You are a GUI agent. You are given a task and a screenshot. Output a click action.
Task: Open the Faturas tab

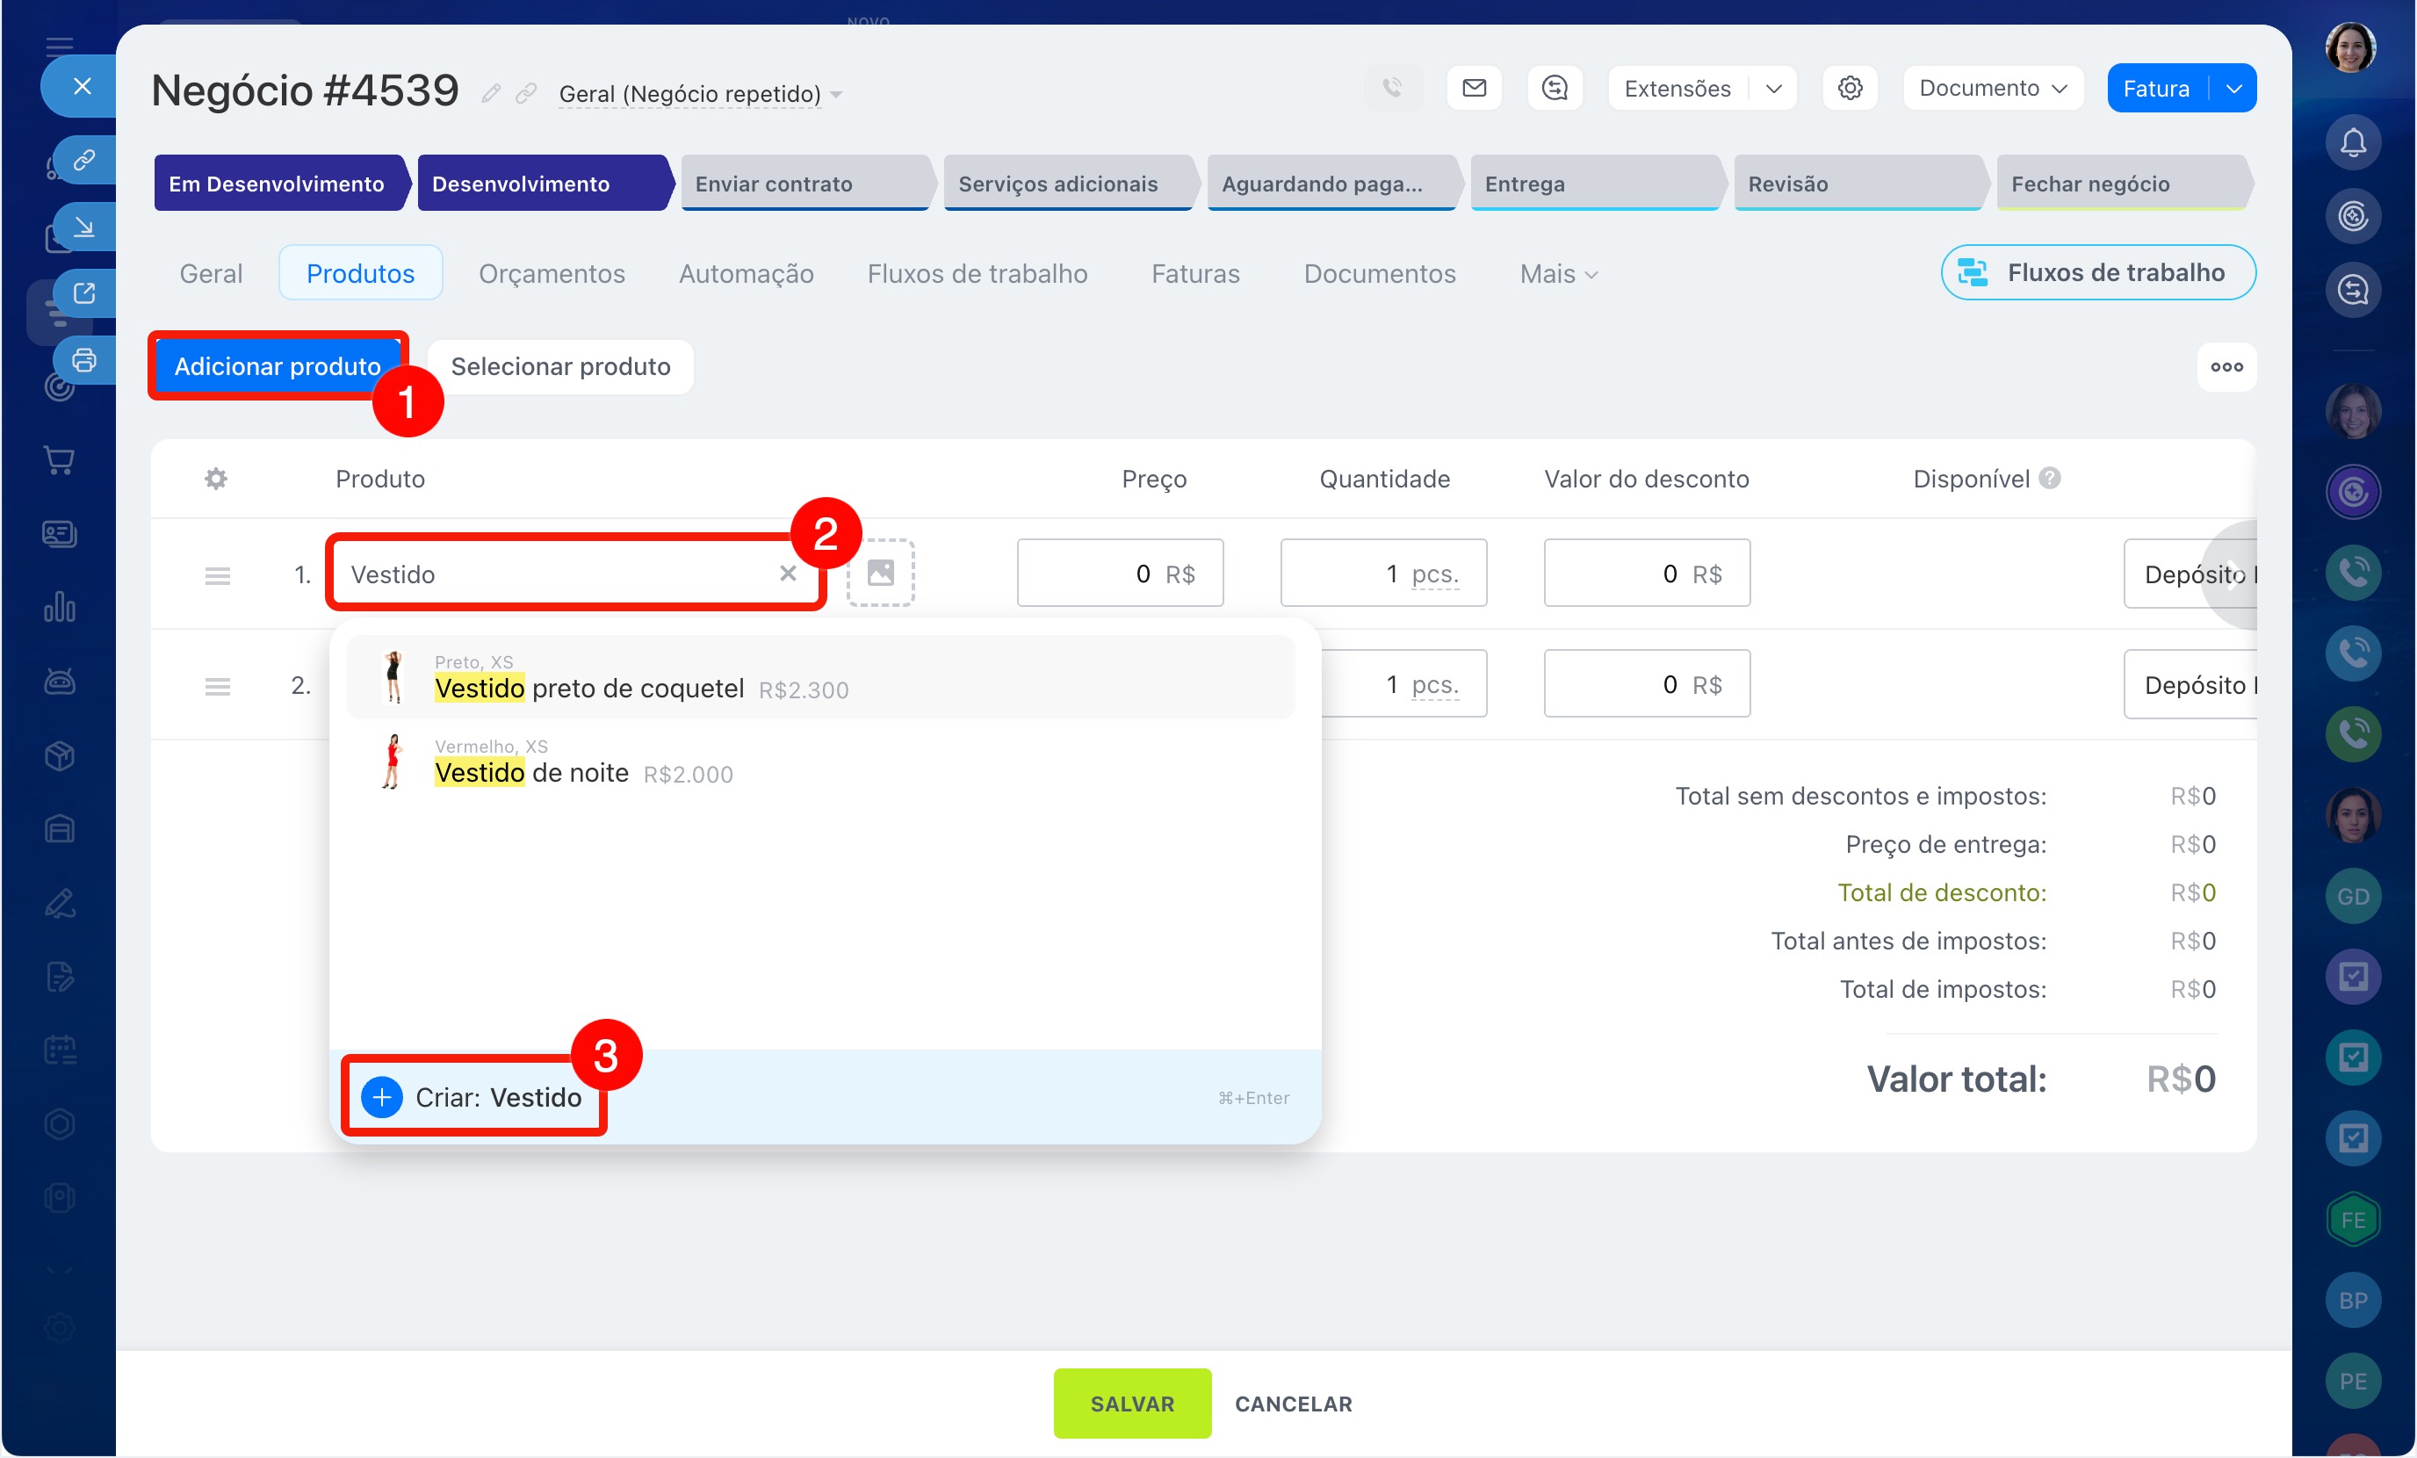tap(1194, 274)
